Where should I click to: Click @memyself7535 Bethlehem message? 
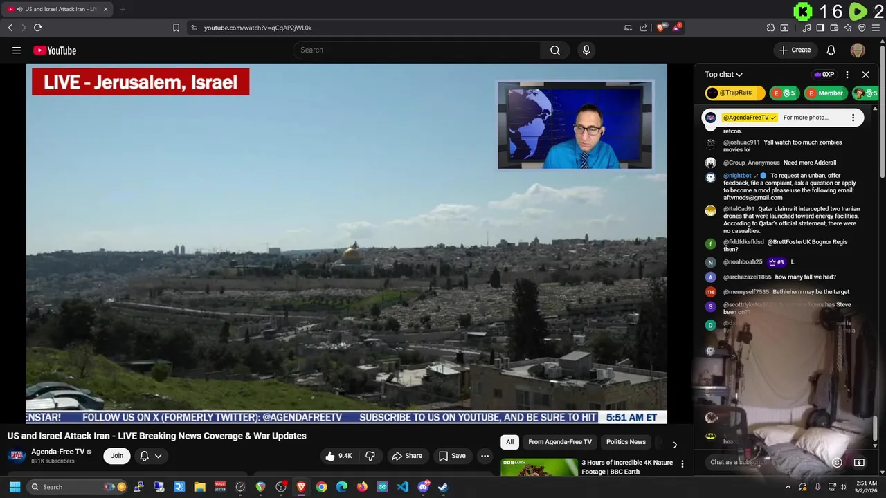click(x=782, y=292)
